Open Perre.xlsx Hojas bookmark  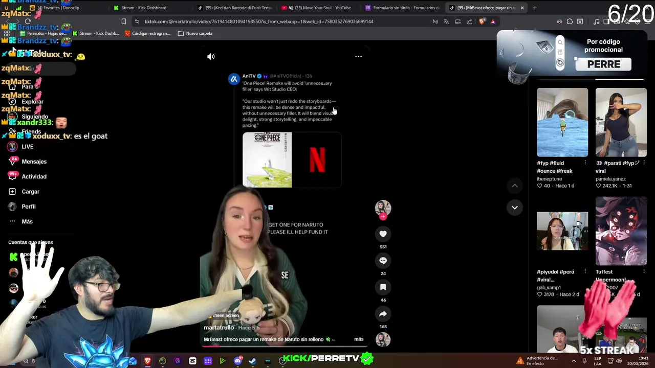43,33
